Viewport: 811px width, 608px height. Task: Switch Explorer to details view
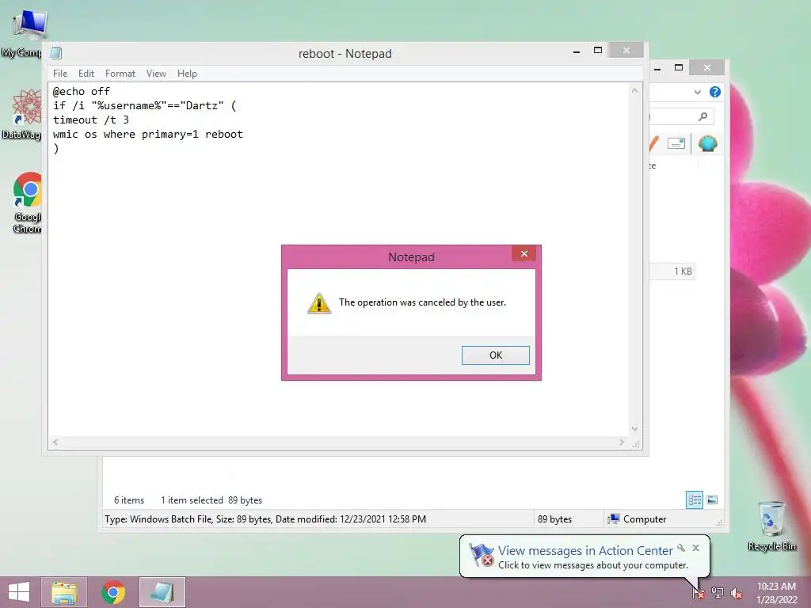click(694, 500)
